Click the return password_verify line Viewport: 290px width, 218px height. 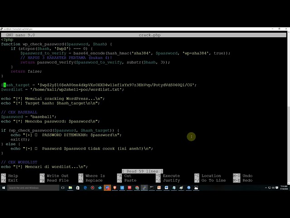pyautogui.click(x=95, y=62)
